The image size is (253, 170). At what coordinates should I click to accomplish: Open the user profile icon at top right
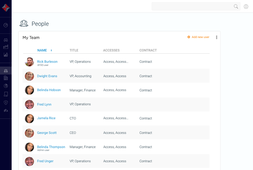pyautogui.click(x=246, y=6)
